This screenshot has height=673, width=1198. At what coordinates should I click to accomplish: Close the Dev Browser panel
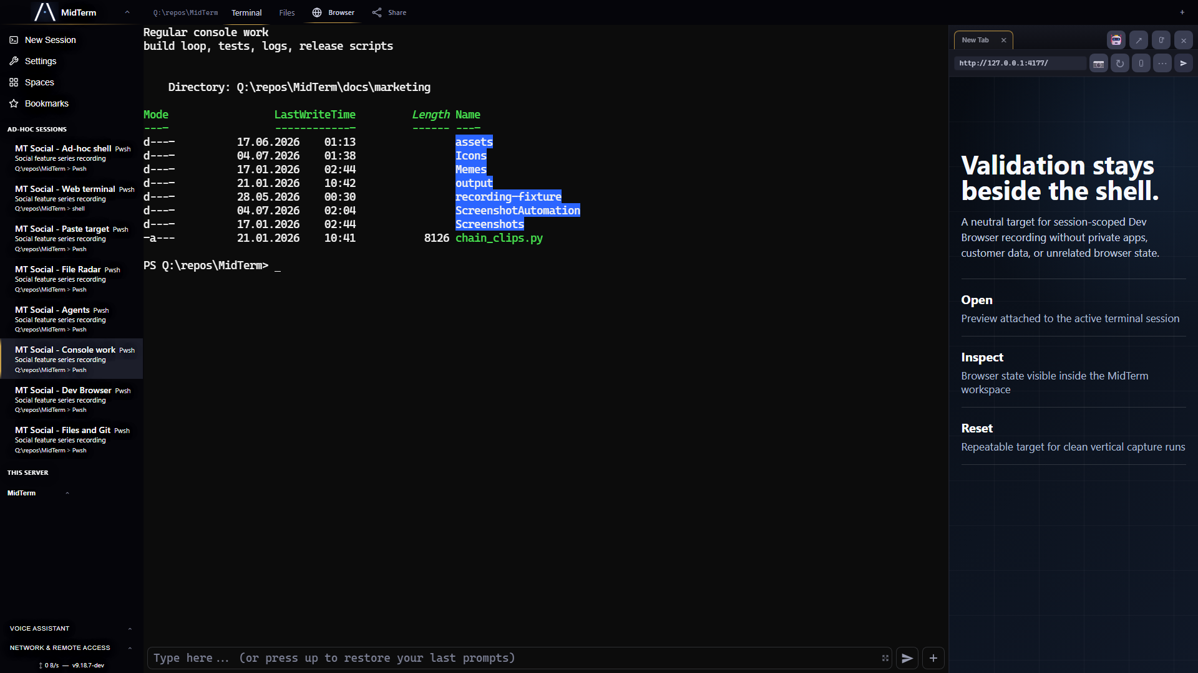click(x=1184, y=40)
